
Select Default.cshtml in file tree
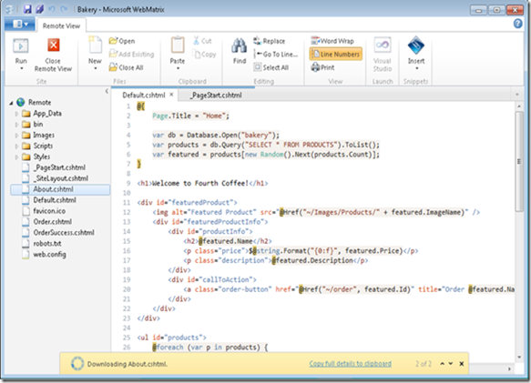click(x=55, y=200)
